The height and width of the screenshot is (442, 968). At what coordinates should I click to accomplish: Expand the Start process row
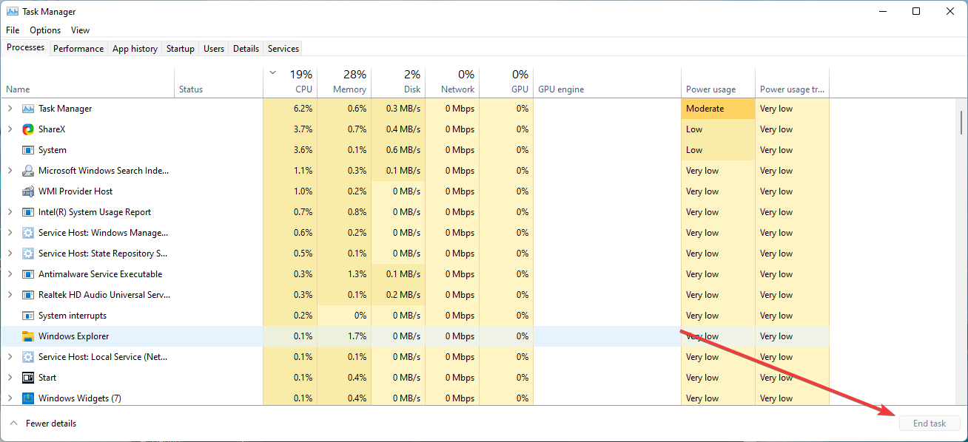[x=10, y=378]
